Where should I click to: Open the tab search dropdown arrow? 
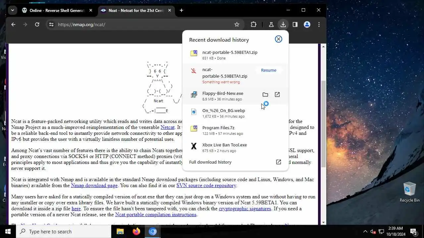(12, 10)
